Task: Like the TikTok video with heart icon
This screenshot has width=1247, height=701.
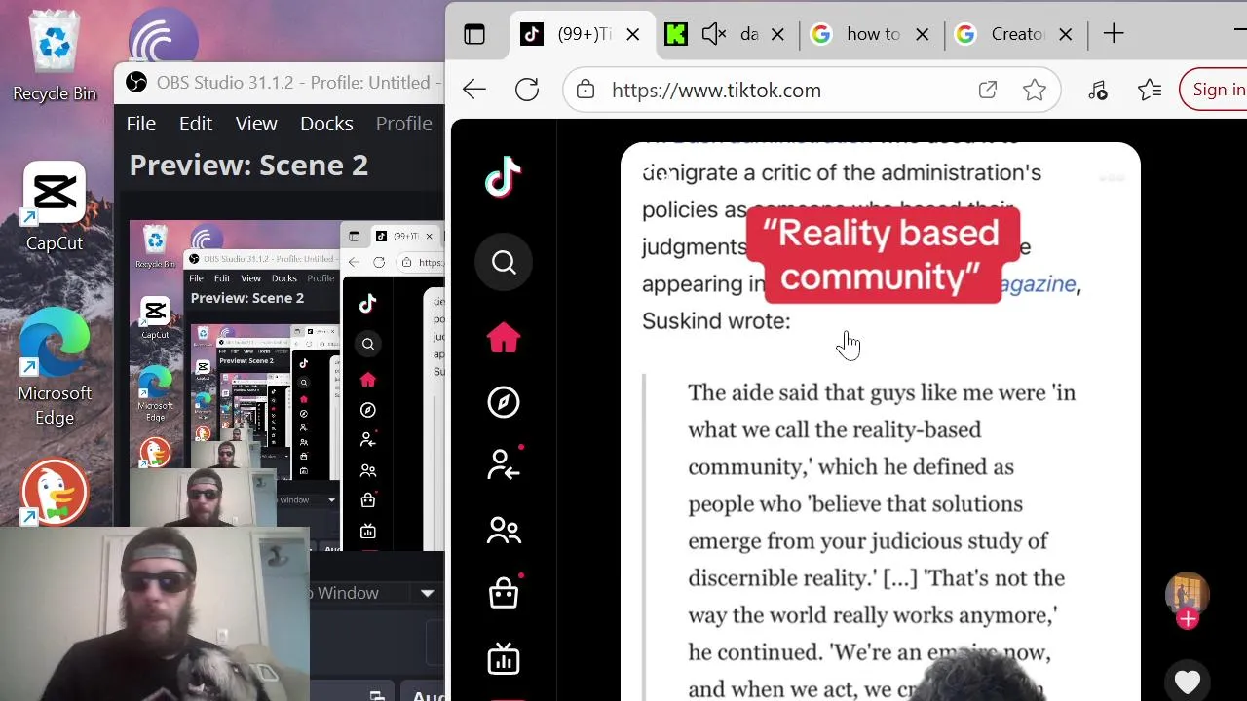Action: (x=1187, y=683)
